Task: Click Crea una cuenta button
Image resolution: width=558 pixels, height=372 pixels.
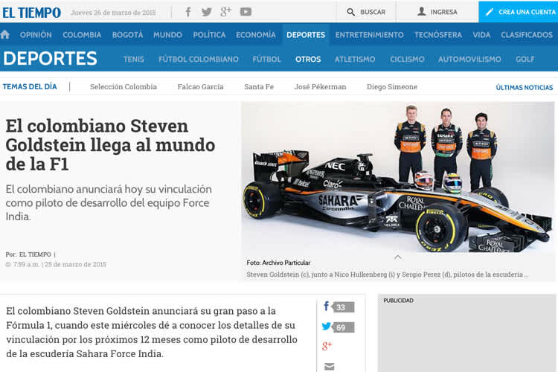Action: point(518,12)
